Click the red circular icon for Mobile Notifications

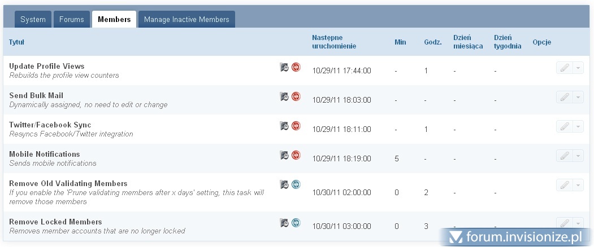[296, 155]
